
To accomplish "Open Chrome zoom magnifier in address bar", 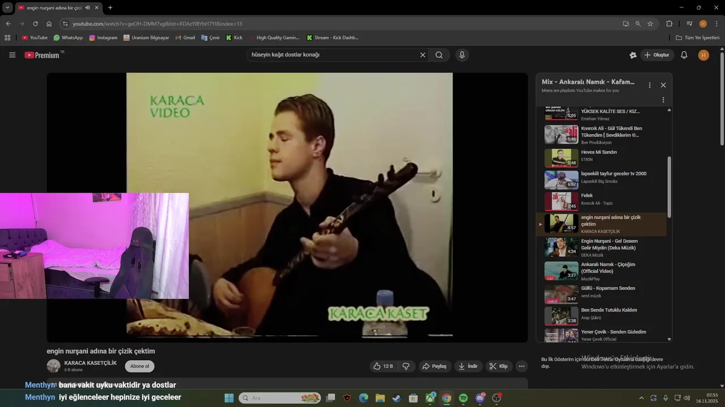I will [638, 24].
